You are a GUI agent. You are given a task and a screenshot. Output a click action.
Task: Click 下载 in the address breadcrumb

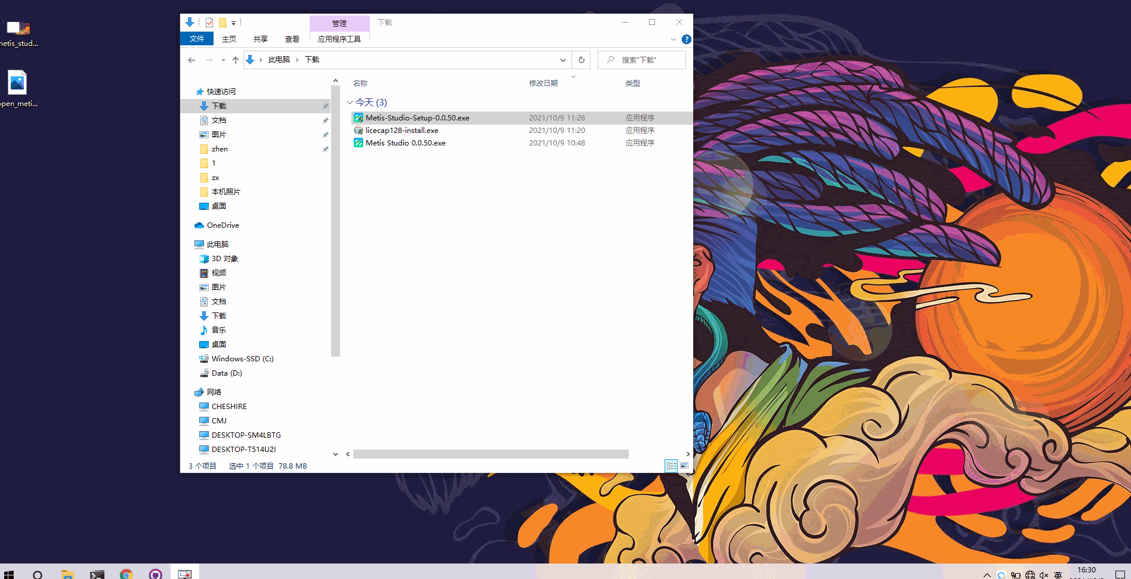click(312, 60)
